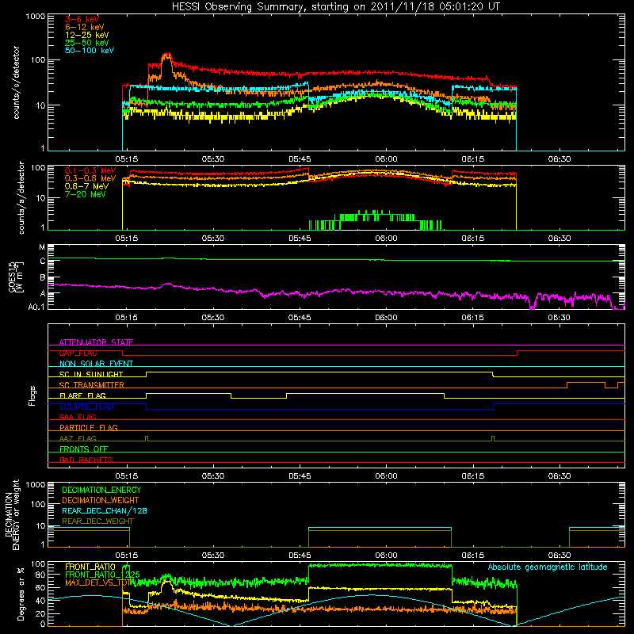Click the SAA_FLAG label
This screenshot has height=634, width=634.
coord(78,417)
